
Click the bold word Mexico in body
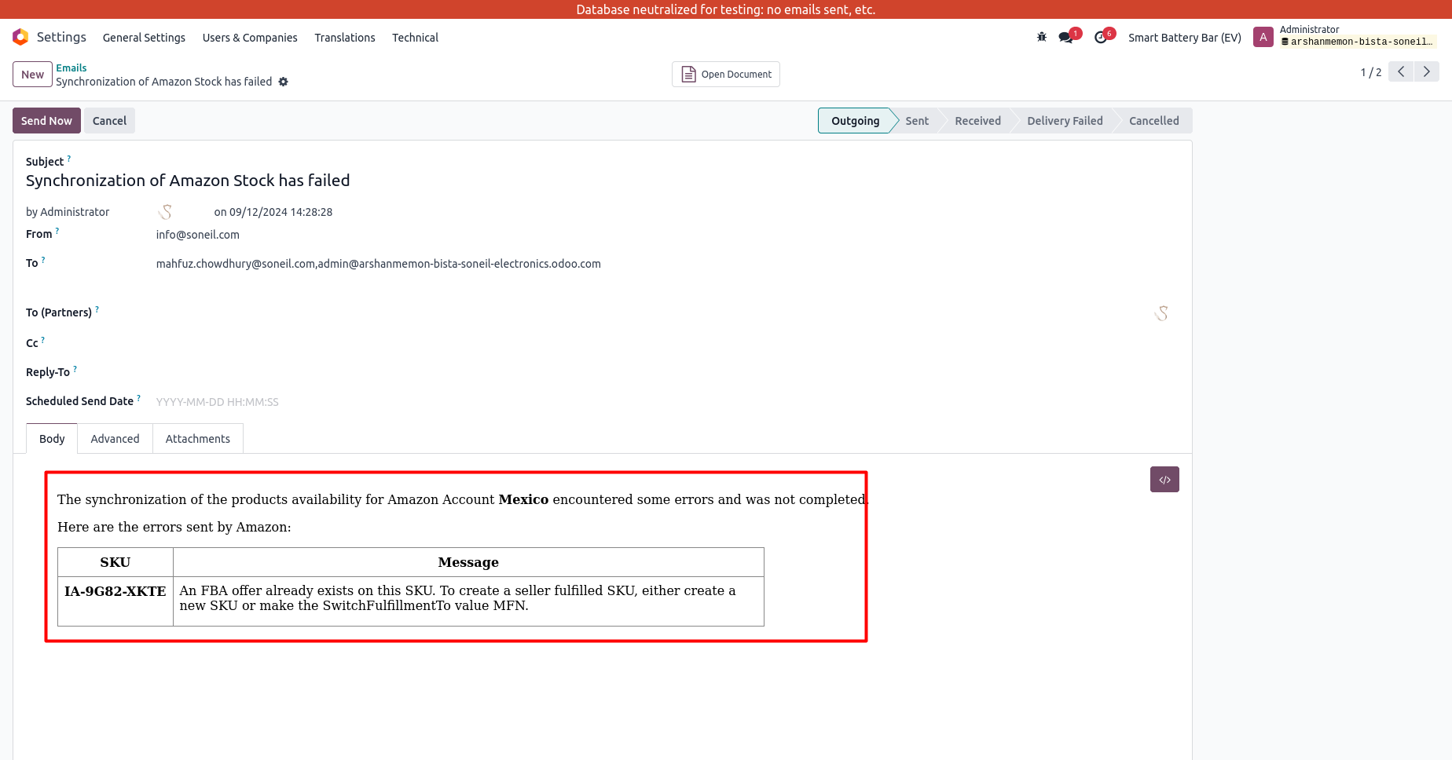[x=523, y=499]
